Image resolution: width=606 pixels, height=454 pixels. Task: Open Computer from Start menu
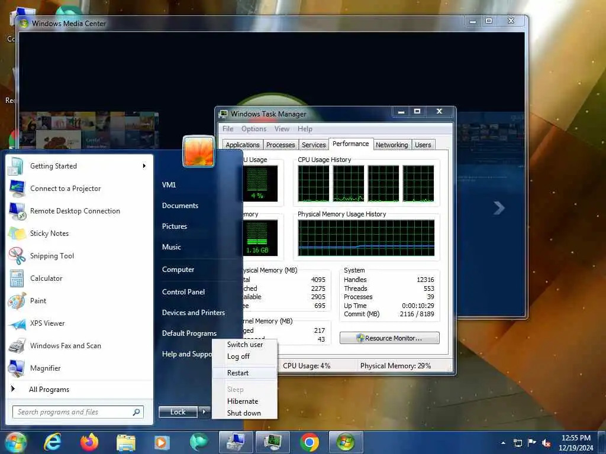point(178,270)
